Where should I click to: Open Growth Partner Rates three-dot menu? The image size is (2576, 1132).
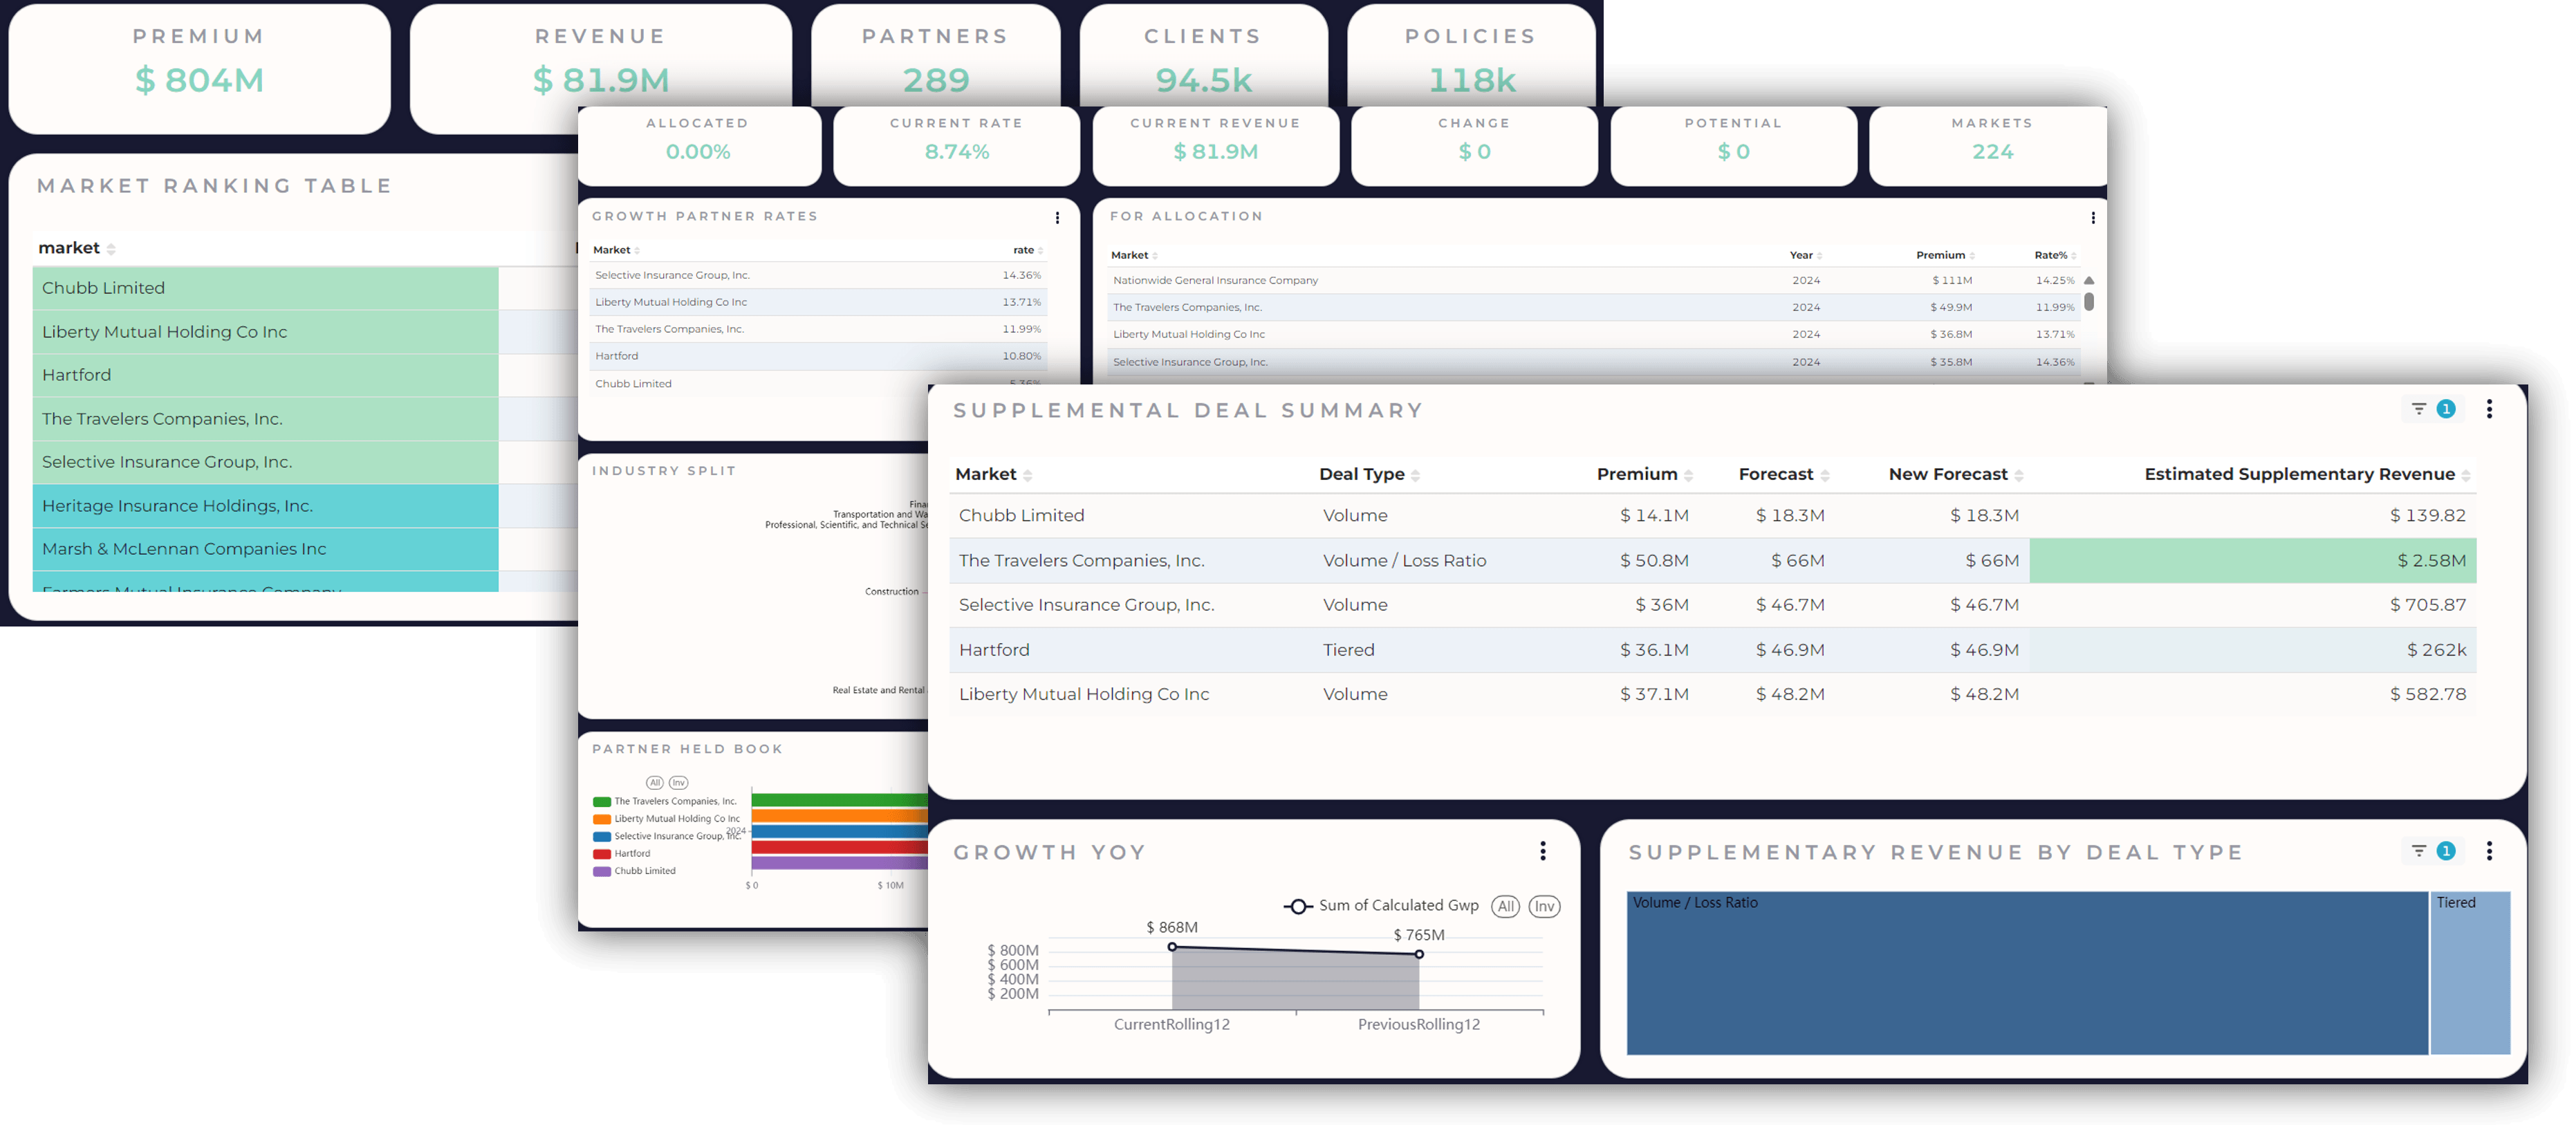pos(1057,218)
